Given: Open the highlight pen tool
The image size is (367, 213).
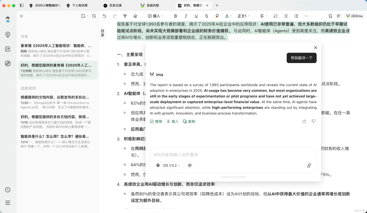Looking at the screenshot, I should (216, 16).
